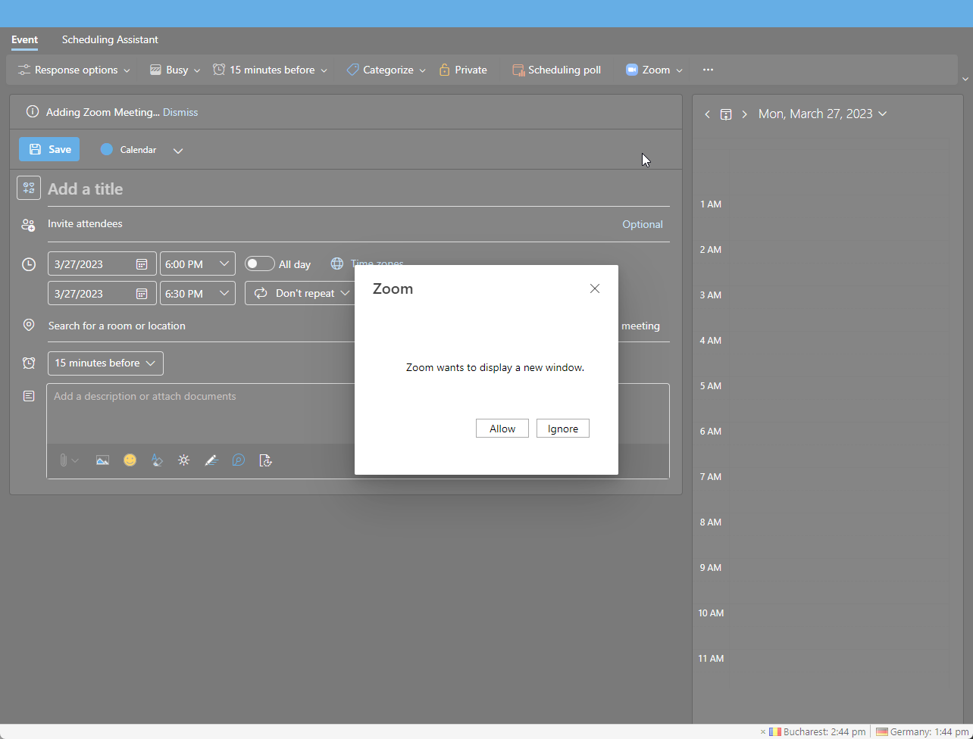The height and width of the screenshot is (739, 973).
Task: Expand the Calendar selector chevron
Action: 178,151
